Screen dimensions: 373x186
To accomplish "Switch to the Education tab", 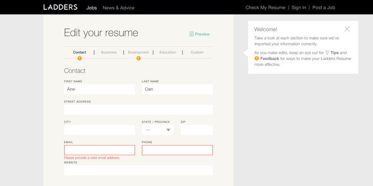I will point(168,52).
